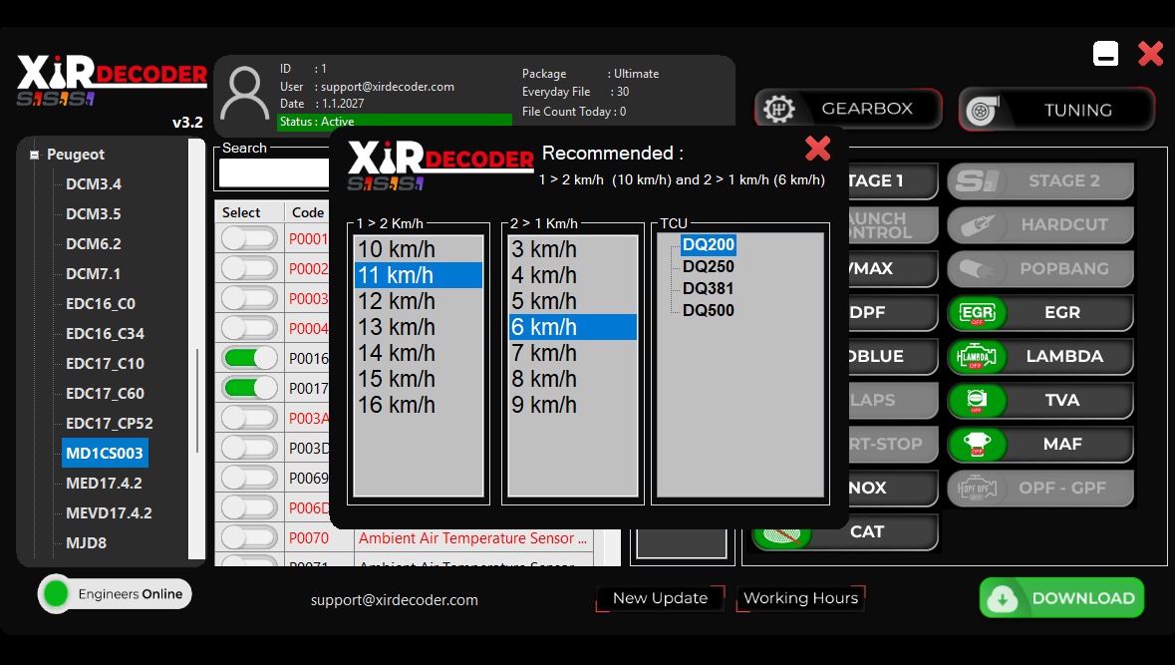Viewport: 1175px width, 665px height.
Task: Enable the EGR off option
Action: coord(1040,313)
